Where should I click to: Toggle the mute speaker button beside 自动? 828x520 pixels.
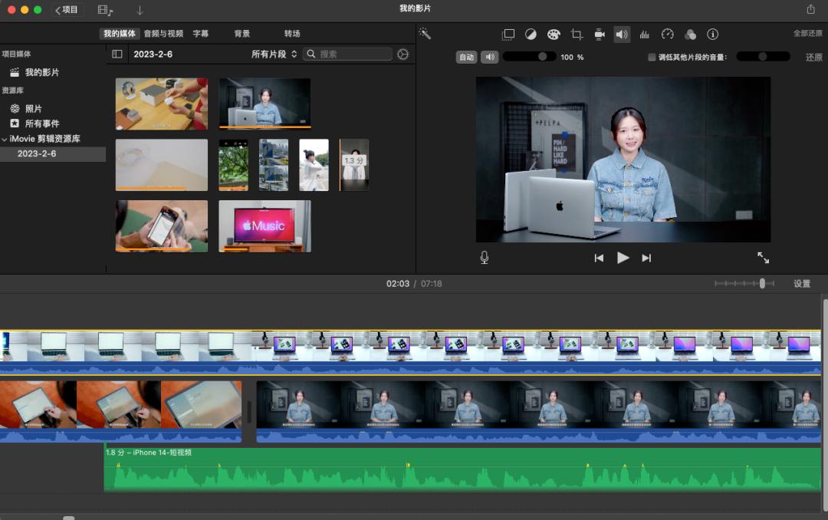(x=489, y=58)
